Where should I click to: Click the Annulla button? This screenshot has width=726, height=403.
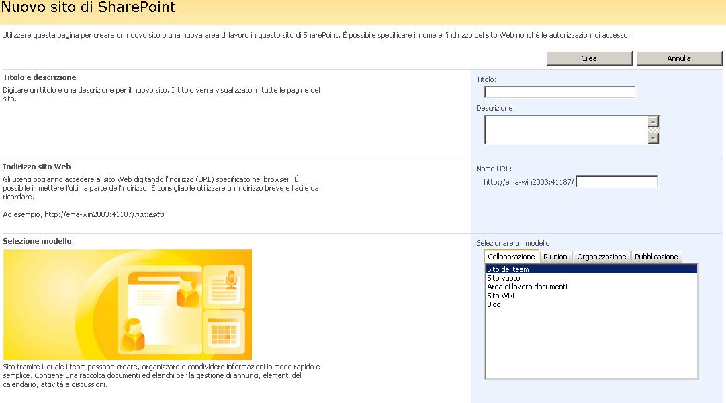(x=679, y=58)
